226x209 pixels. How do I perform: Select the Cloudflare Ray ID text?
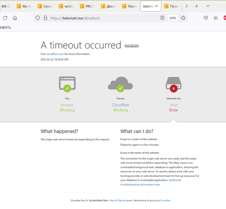pos(89,200)
